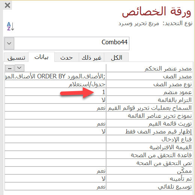Switch to the غير ذلك tab
195x195 pixels.
click(91, 58)
